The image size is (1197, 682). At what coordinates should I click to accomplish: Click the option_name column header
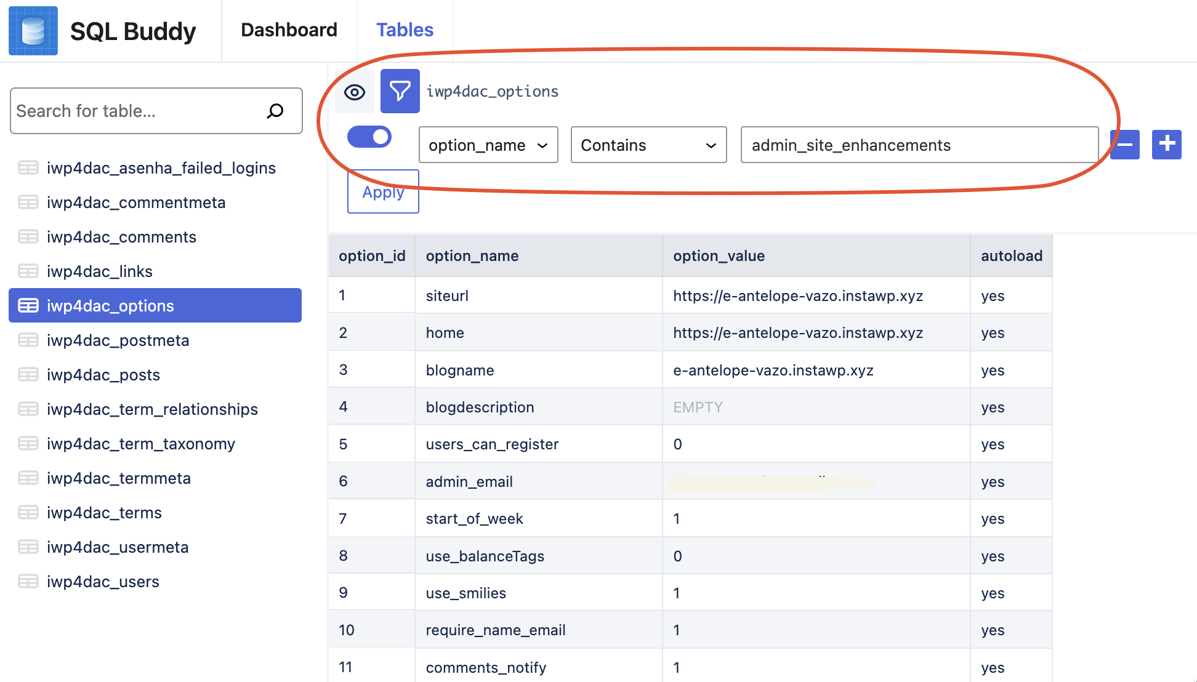539,255
